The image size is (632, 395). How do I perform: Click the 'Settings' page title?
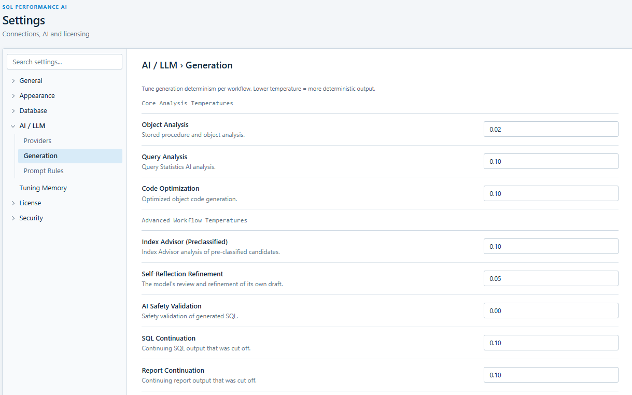click(24, 21)
